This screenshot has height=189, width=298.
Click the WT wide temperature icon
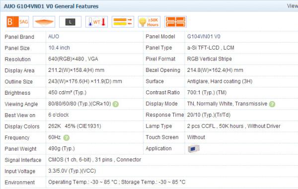[x=96, y=22]
